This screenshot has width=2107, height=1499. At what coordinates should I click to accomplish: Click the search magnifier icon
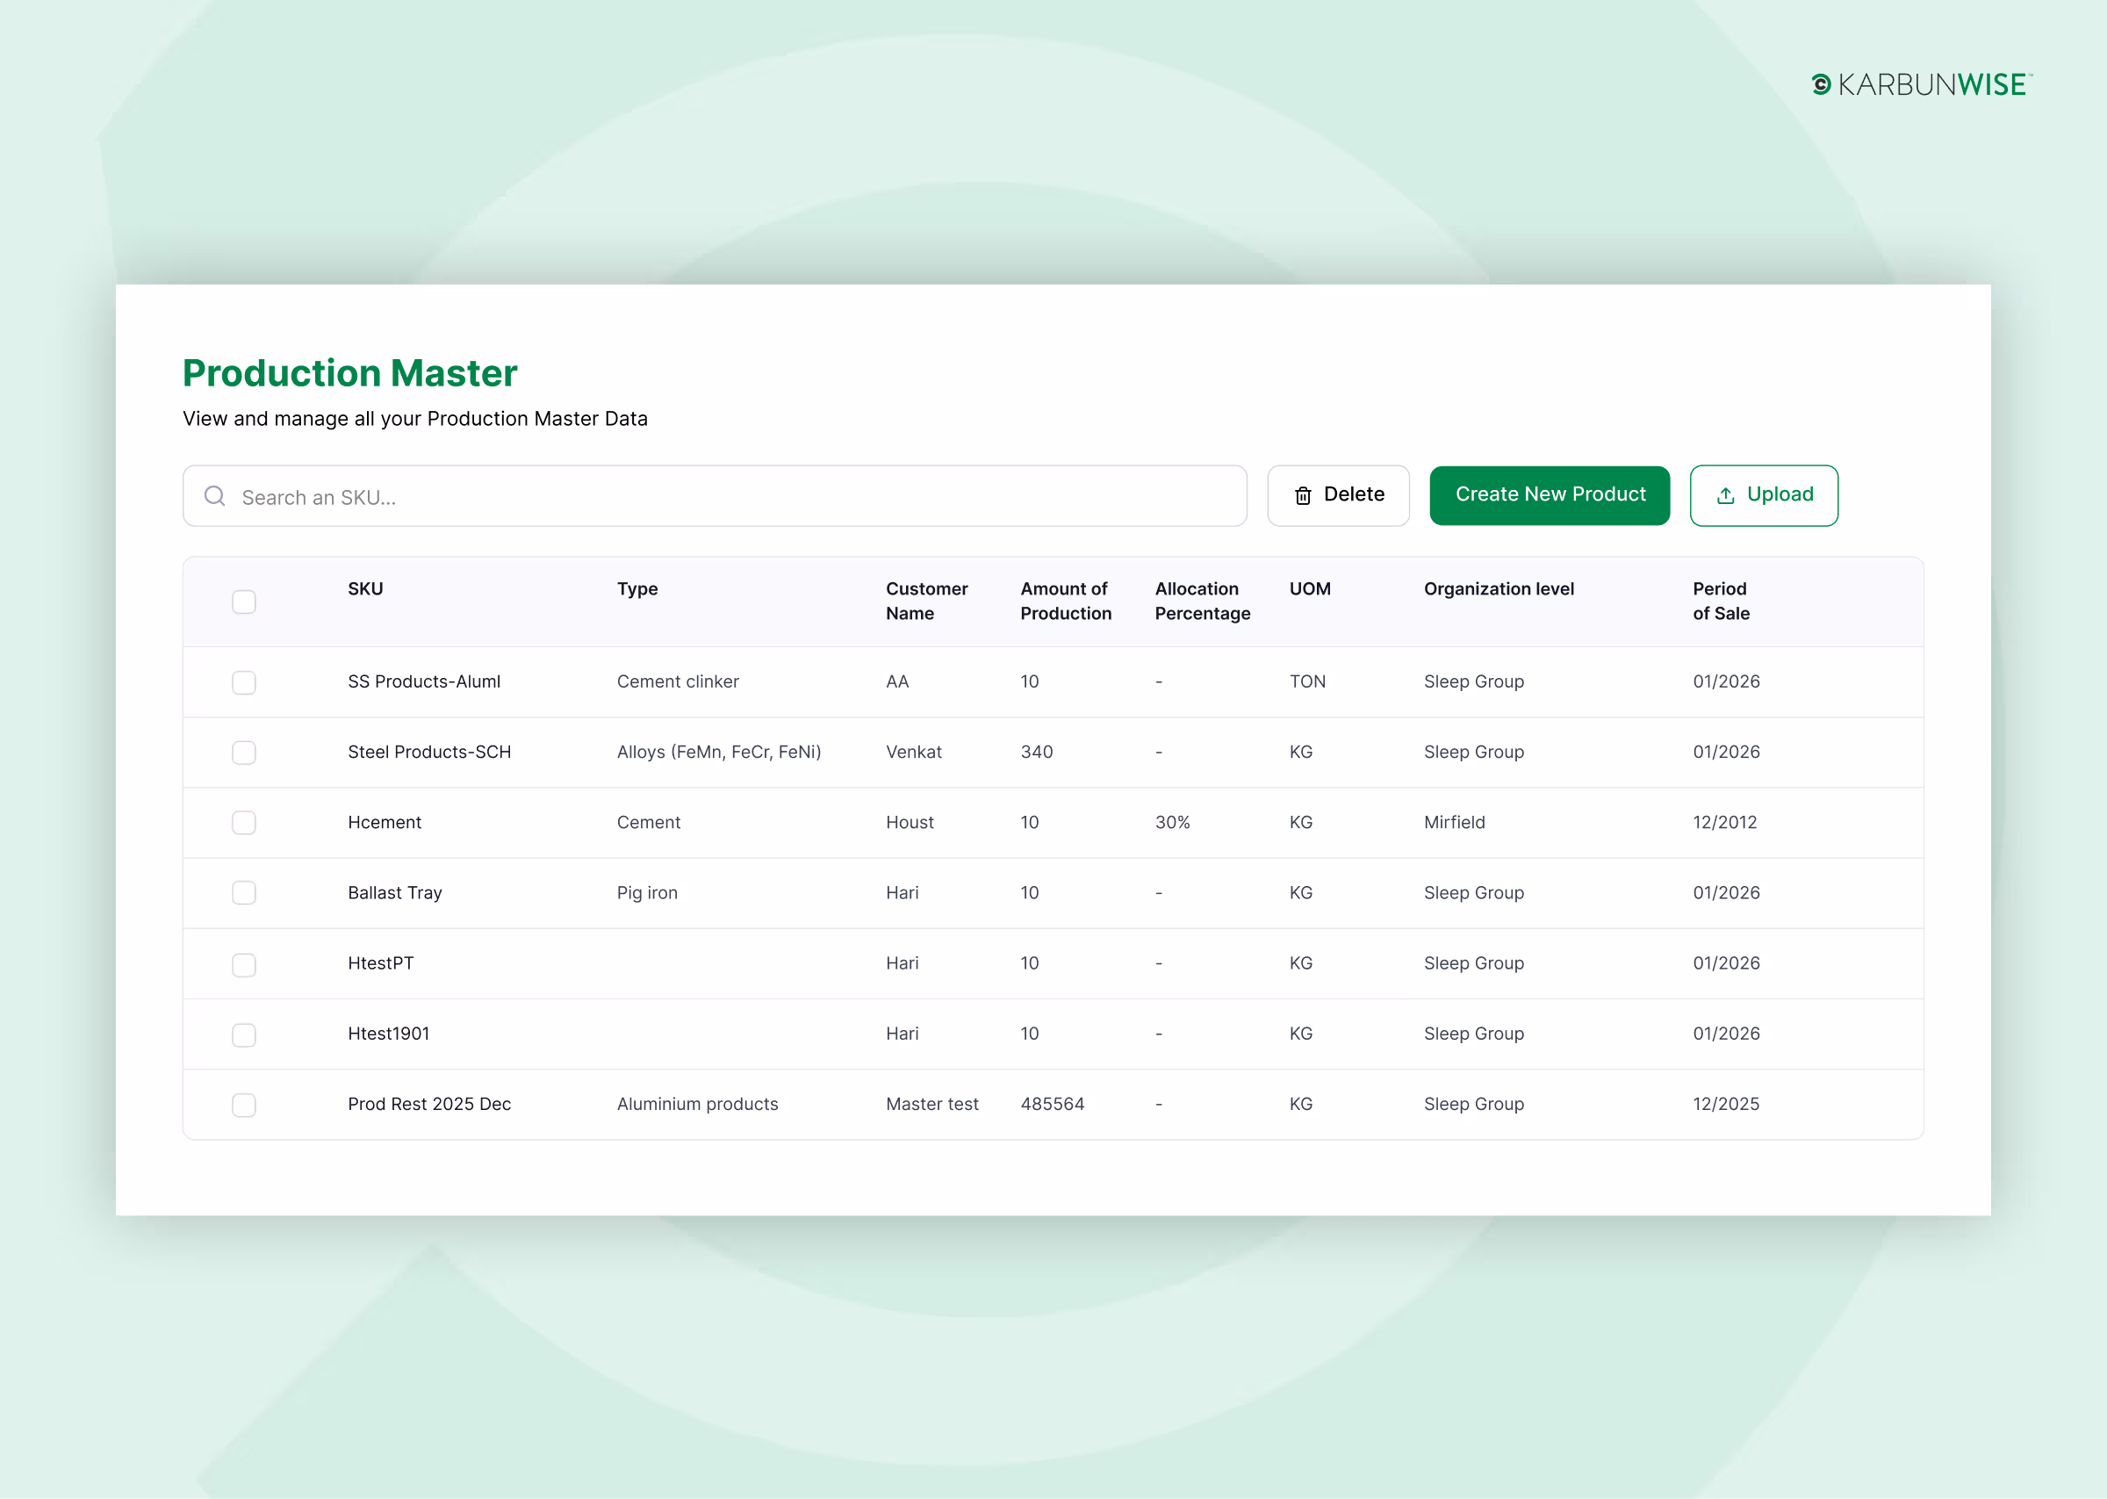pyautogui.click(x=215, y=495)
